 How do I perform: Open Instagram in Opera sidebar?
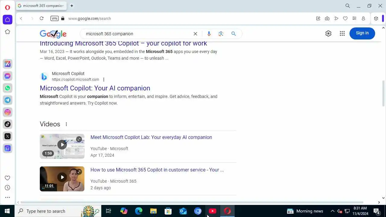tap(8, 112)
